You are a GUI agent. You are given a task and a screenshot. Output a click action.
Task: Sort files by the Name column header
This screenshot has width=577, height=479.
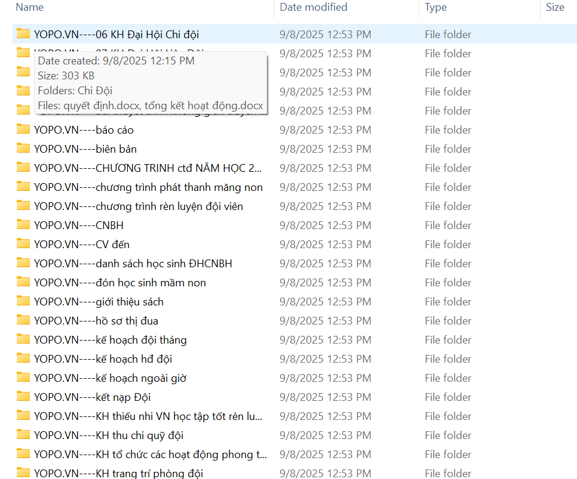(x=30, y=7)
